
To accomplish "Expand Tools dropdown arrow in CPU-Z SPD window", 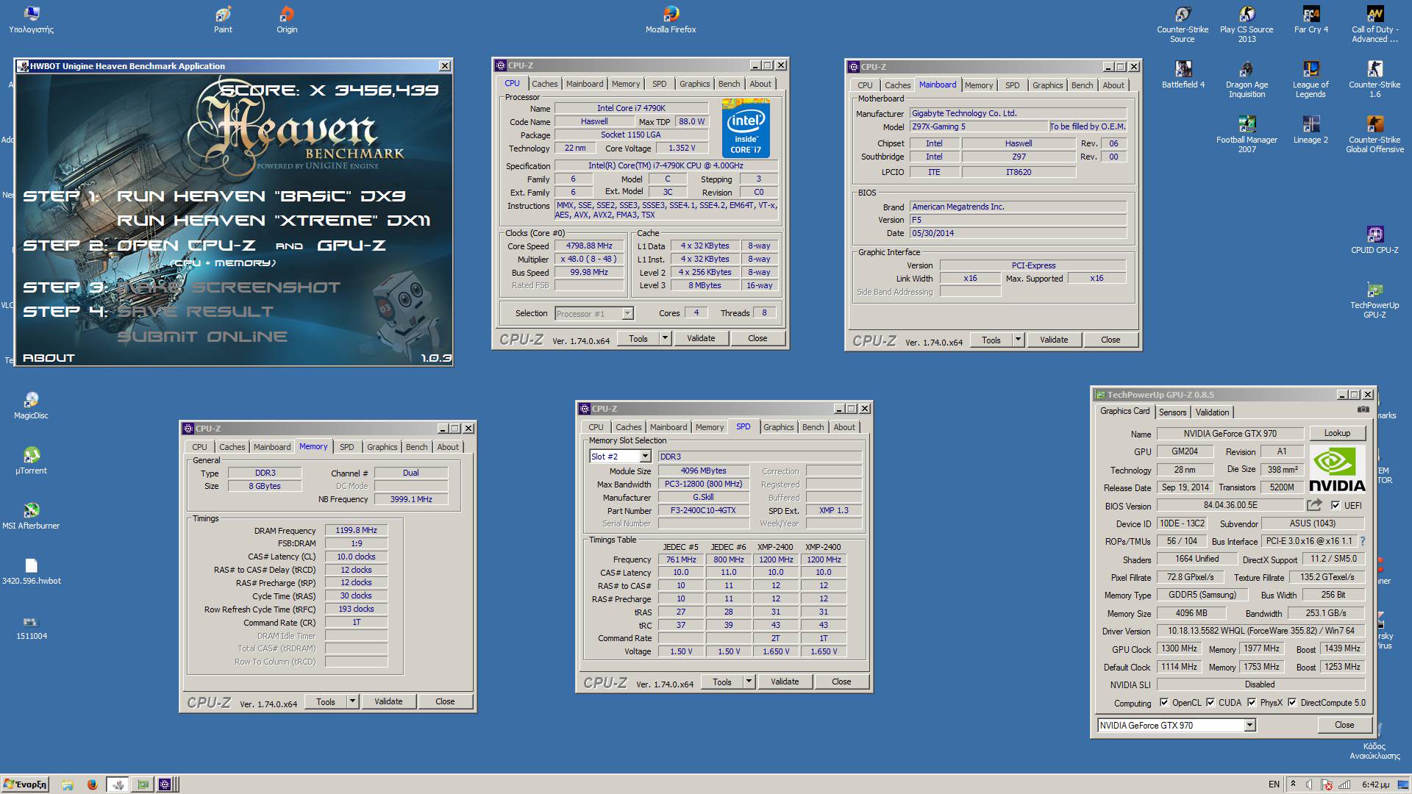I will pyautogui.click(x=749, y=682).
